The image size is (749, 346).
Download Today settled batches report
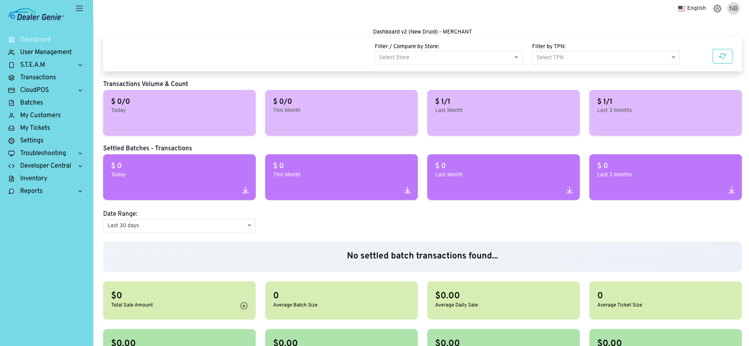(245, 190)
